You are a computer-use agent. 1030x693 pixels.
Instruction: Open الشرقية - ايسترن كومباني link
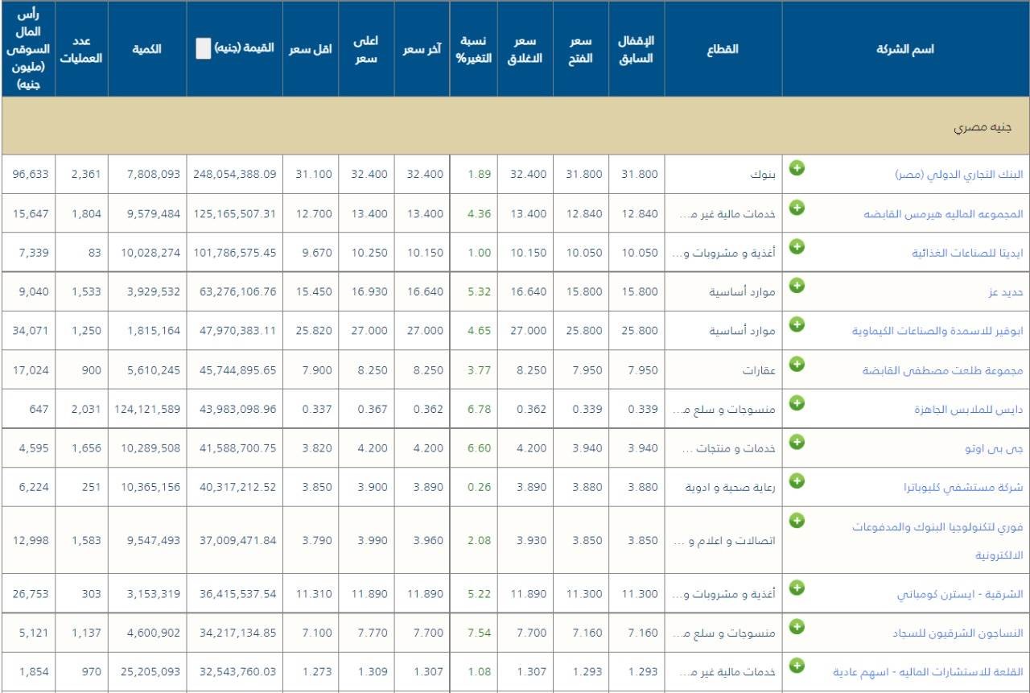960,594
